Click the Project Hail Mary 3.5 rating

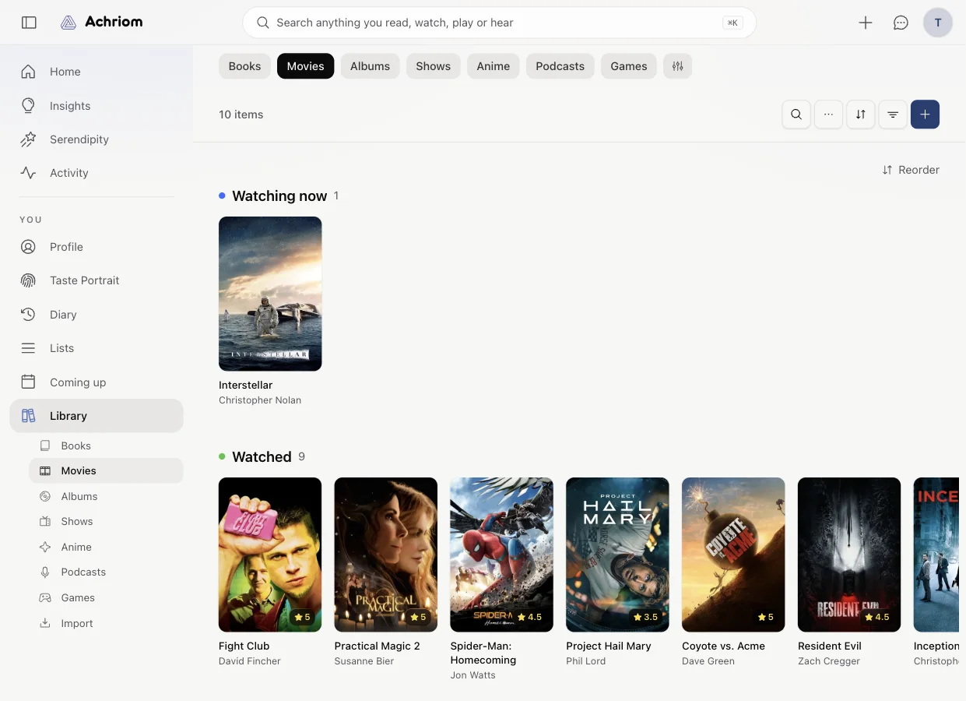[646, 617]
